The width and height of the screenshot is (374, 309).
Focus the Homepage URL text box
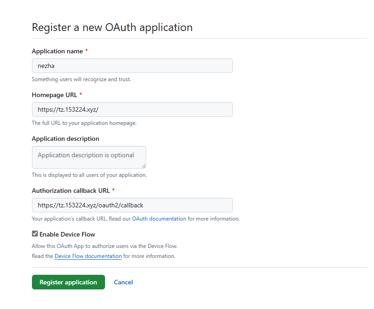(x=132, y=109)
